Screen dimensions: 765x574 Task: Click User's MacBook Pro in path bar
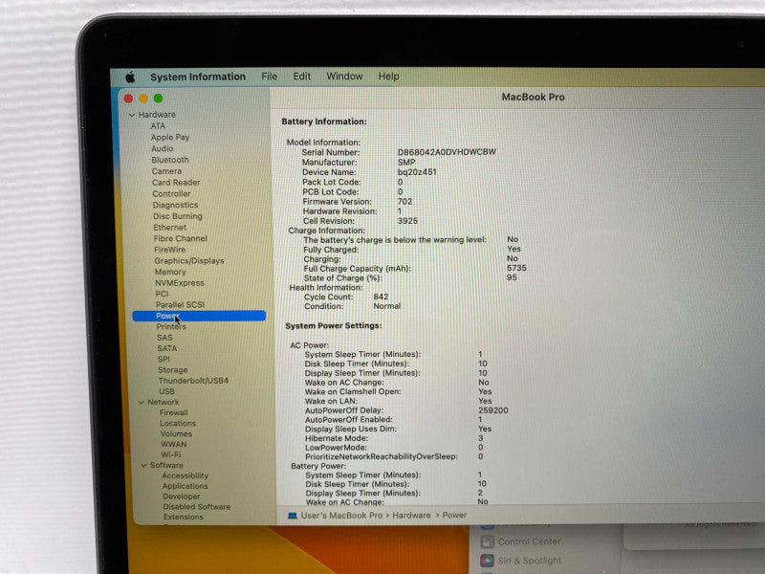click(341, 516)
